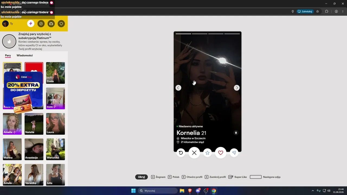The width and height of the screenshot is (347, 195).
Task: Click the paper plane send button
Action: pyautogui.click(x=234, y=153)
